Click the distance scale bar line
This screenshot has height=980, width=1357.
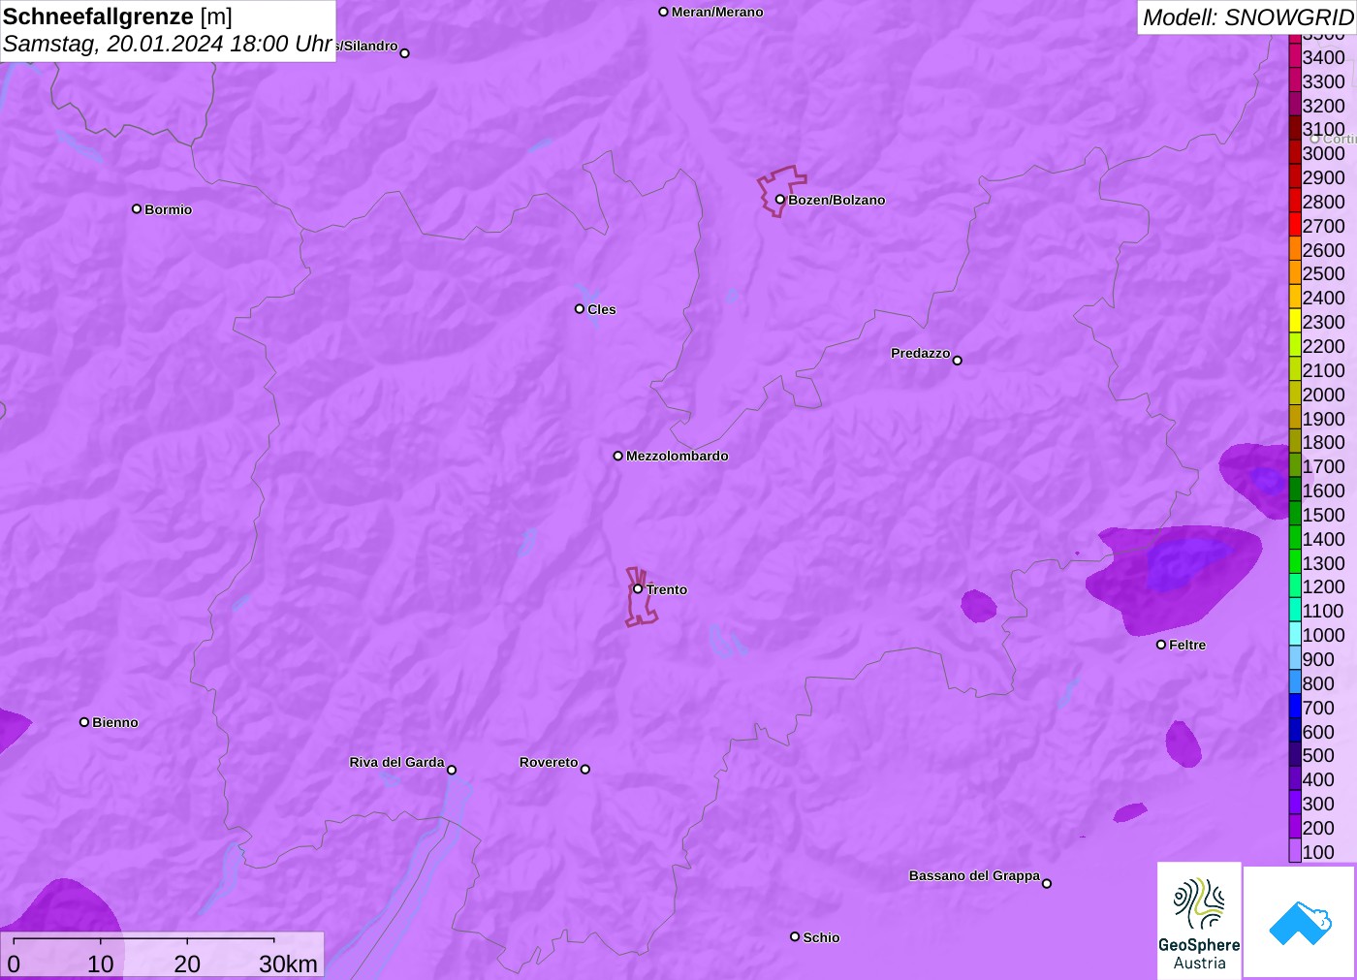coord(143,939)
